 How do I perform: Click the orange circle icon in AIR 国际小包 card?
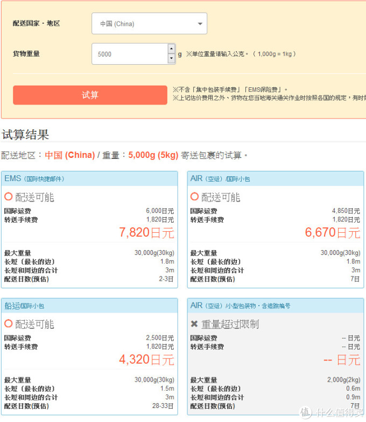(194, 197)
